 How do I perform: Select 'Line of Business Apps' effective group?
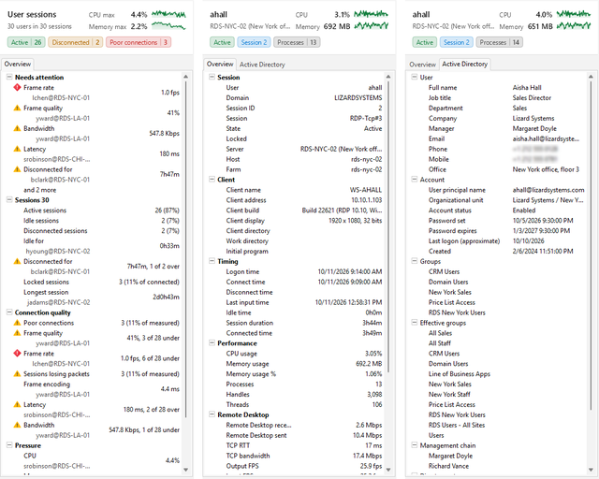460,374
